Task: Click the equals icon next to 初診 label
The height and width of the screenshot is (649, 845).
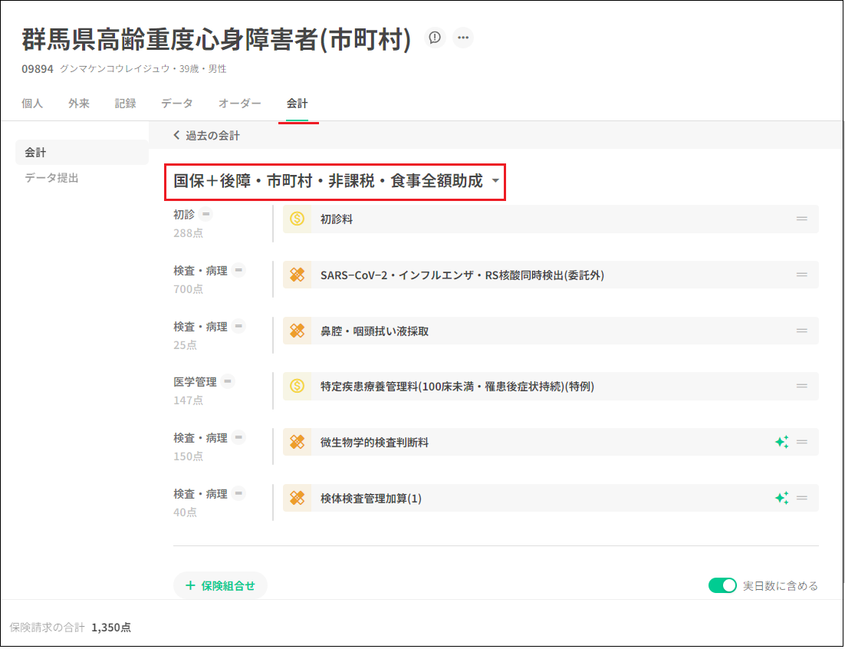Action: tap(206, 215)
